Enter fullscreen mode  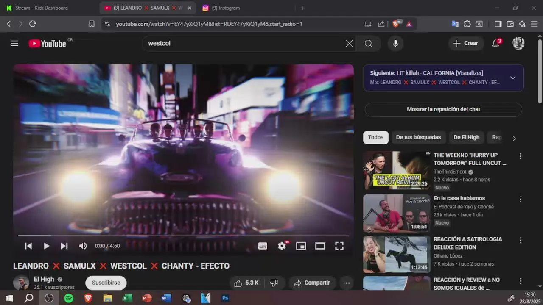pos(339,246)
